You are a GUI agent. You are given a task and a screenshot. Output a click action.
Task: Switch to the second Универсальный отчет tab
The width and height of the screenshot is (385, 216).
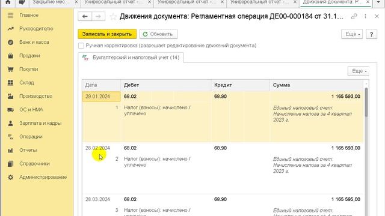[x=186, y=2]
